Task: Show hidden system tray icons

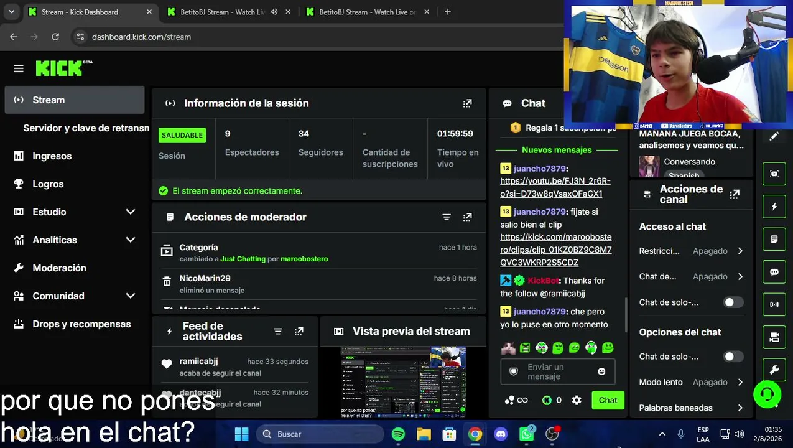Action: pyautogui.click(x=662, y=434)
